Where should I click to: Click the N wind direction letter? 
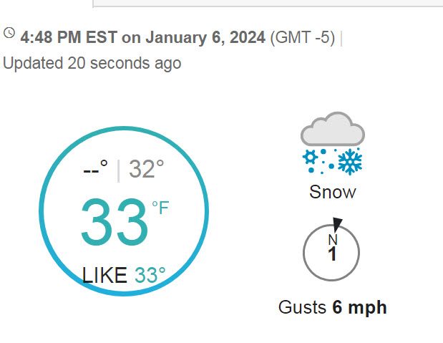[333, 240]
